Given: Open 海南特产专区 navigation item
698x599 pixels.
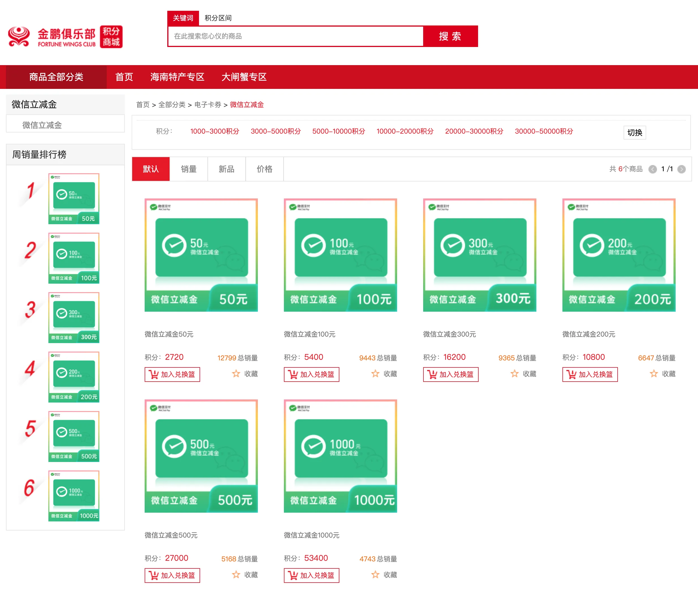Looking at the screenshot, I should pyautogui.click(x=177, y=77).
